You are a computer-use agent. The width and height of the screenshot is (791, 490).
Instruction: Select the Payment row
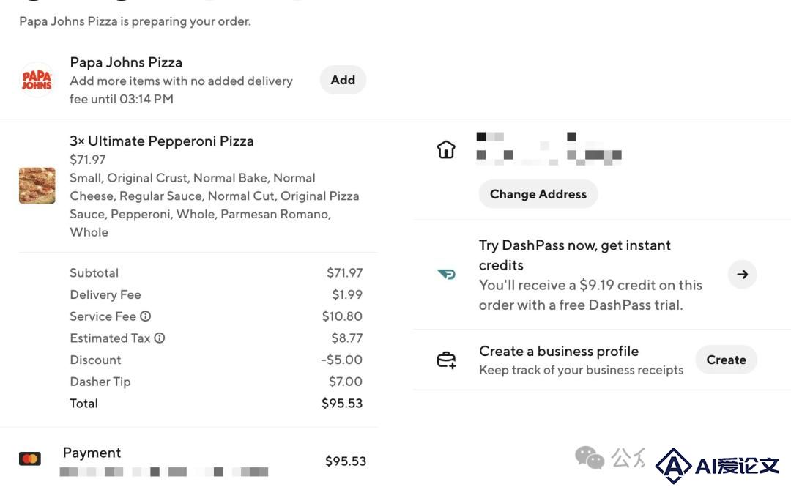pyautogui.click(x=193, y=461)
